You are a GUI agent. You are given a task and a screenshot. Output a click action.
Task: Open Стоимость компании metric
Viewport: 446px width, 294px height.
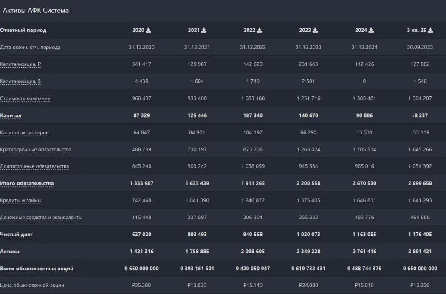pos(25,98)
